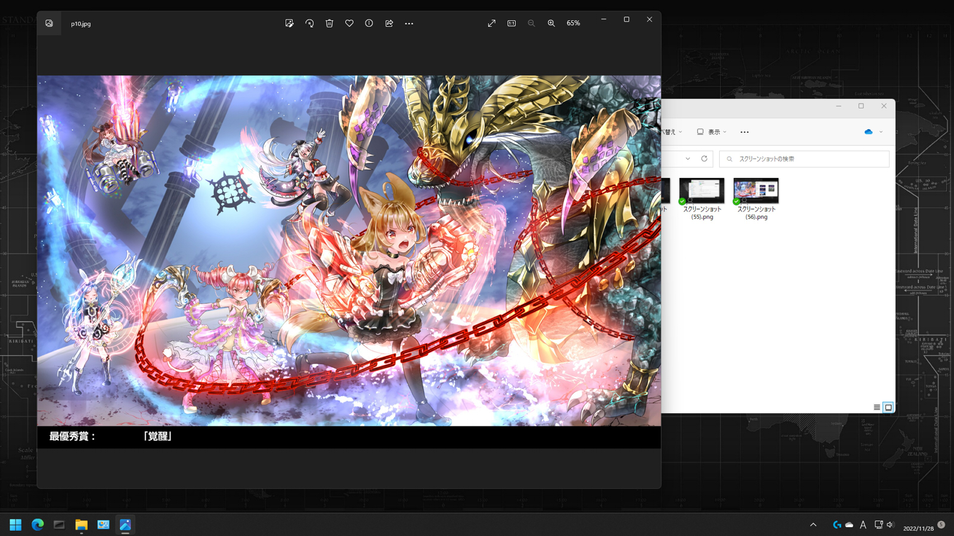Minimize the Photos window

pyautogui.click(x=603, y=20)
